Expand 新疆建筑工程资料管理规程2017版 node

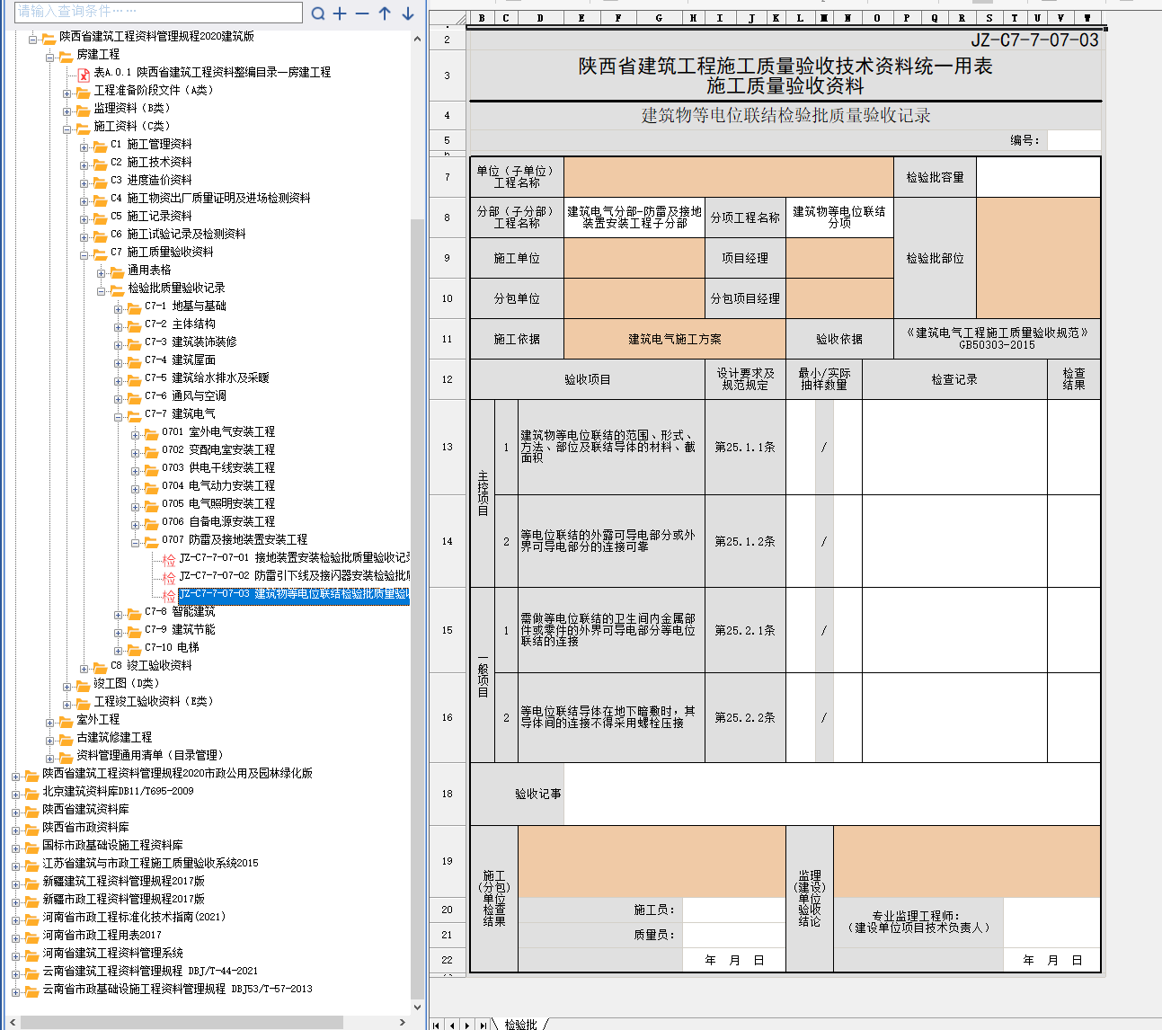point(15,884)
